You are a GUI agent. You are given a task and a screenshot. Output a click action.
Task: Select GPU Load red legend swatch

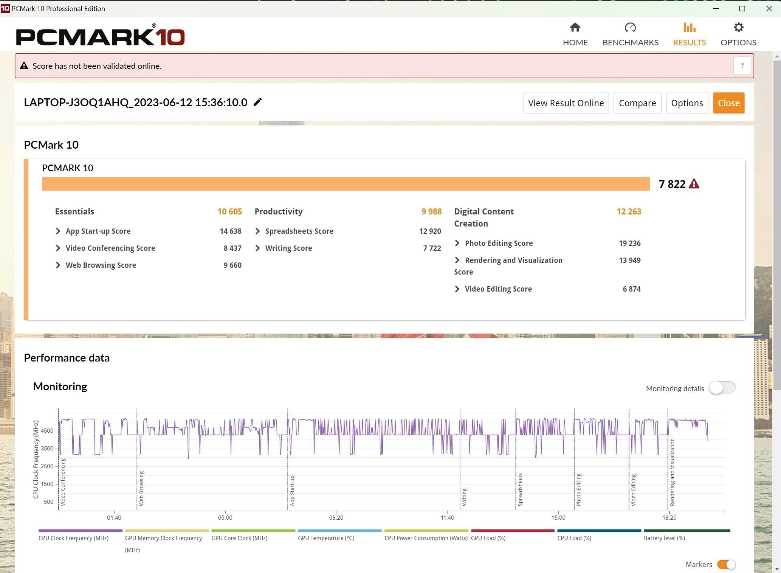tap(513, 531)
